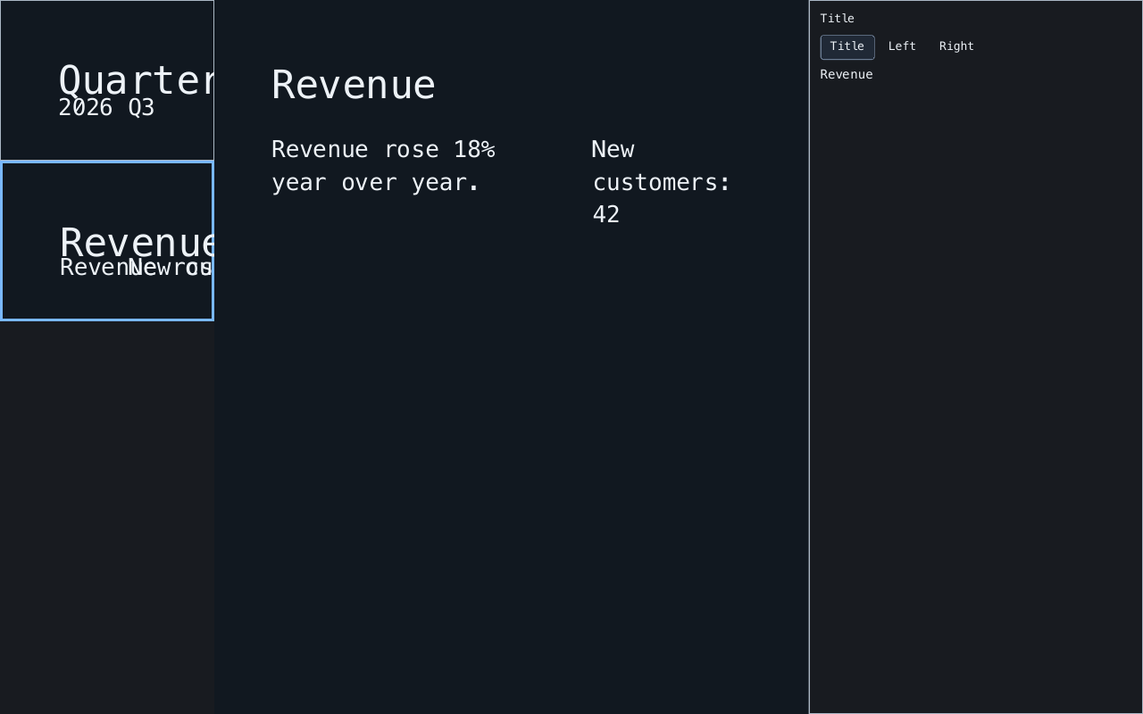This screenshot has height=714, width=1143.
Task: Select the Quarterly 2026 Q3 slide thumbnail
Action: [x=107, y=80]
